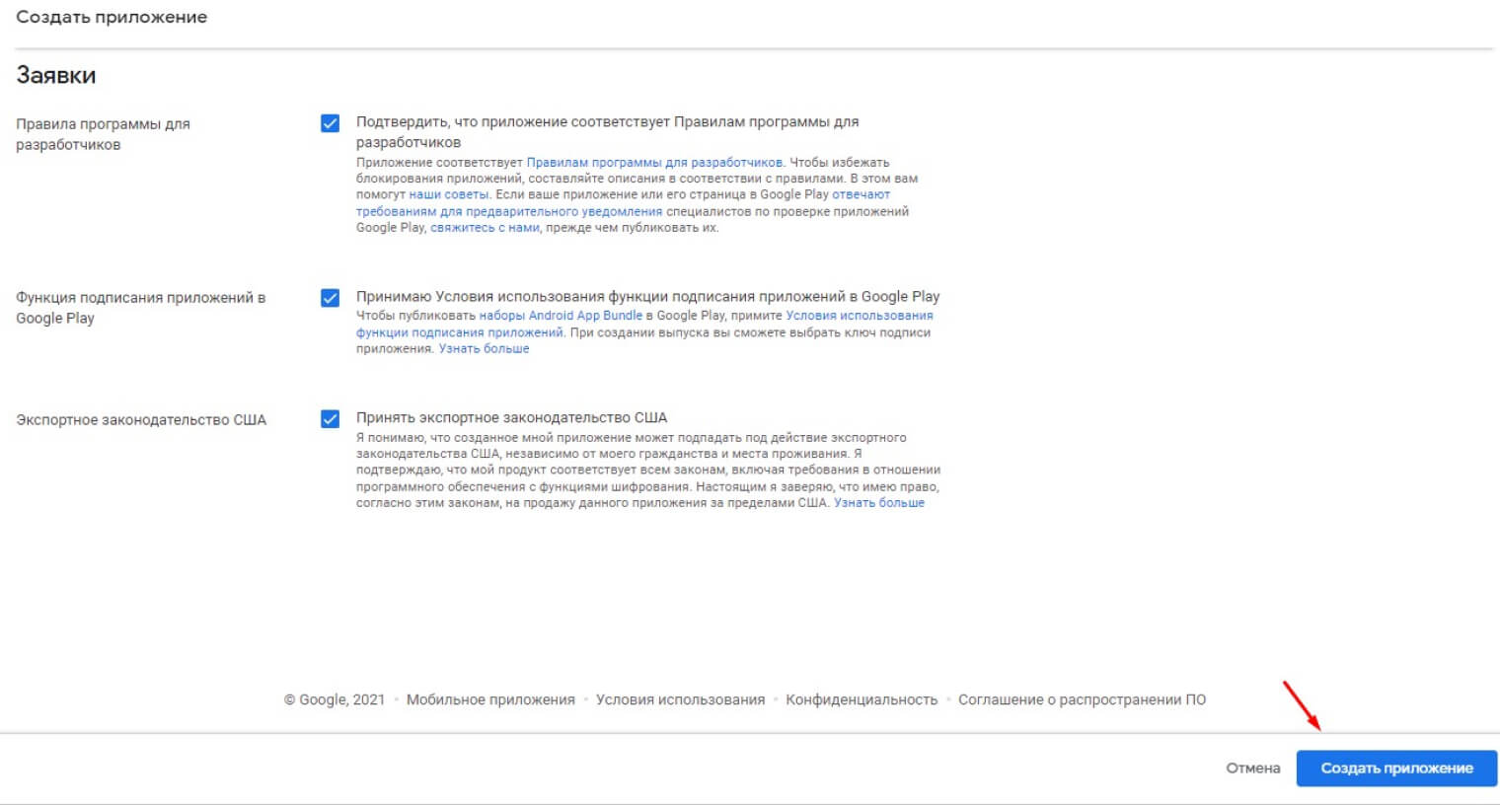Toggle the Google Play app signing checkbox
The width and height of the screenshot is (1500, 805).
coord(330,298)
